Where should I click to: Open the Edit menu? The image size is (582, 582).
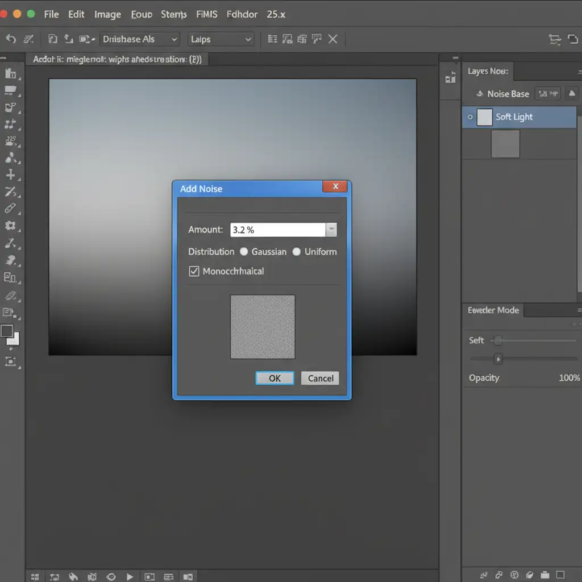tap(76, 14)
